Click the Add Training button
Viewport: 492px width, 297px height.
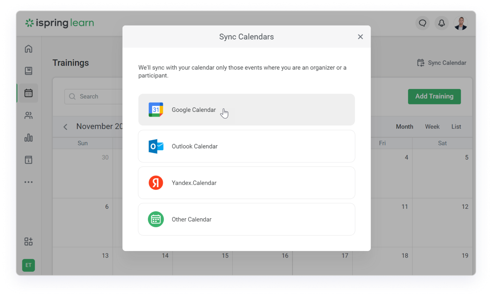coord(434,96)
